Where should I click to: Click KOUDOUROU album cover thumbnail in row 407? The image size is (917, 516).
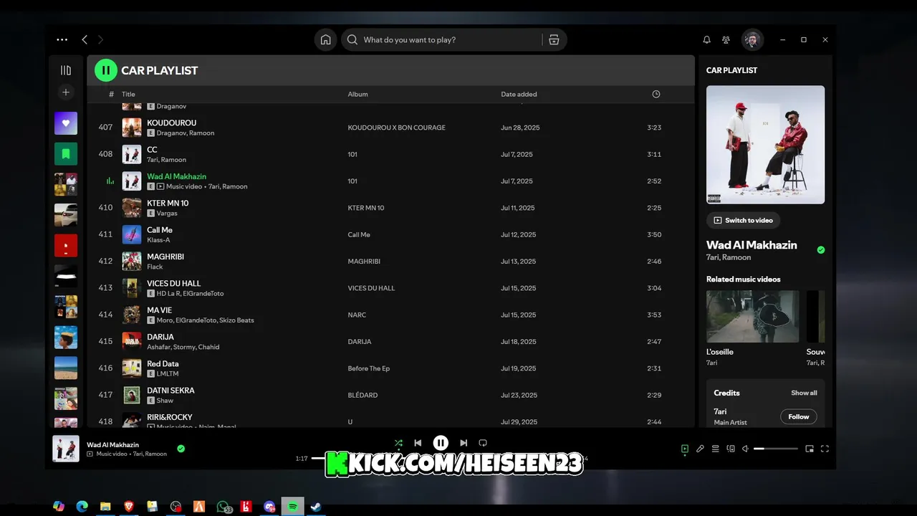[x=132, y=128]
